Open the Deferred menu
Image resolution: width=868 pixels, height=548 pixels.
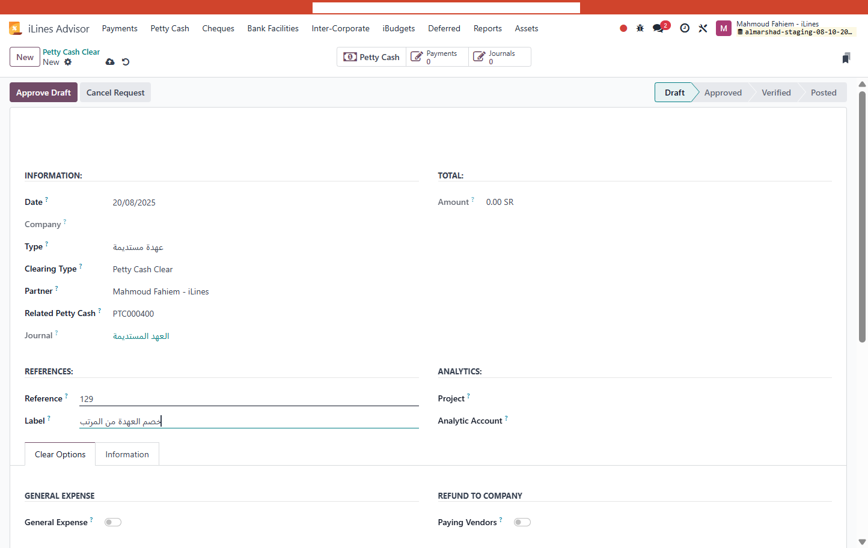444,28
